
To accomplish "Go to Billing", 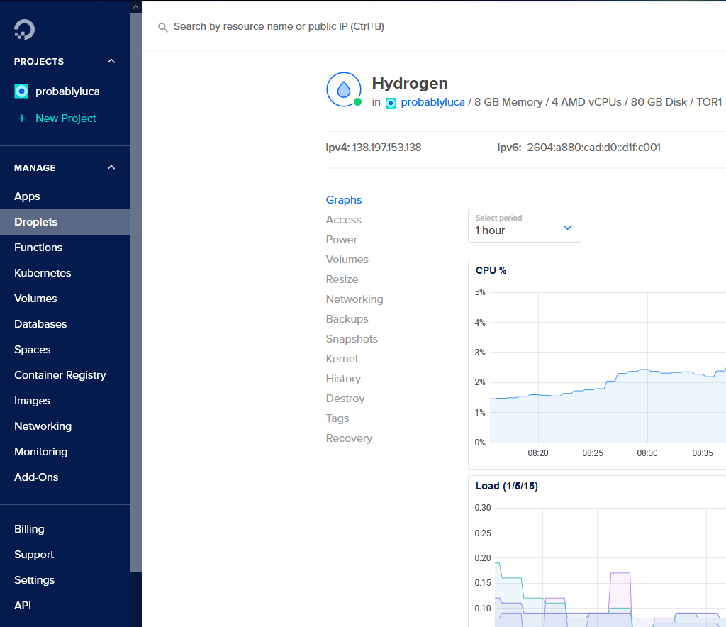I will [65, 529].
